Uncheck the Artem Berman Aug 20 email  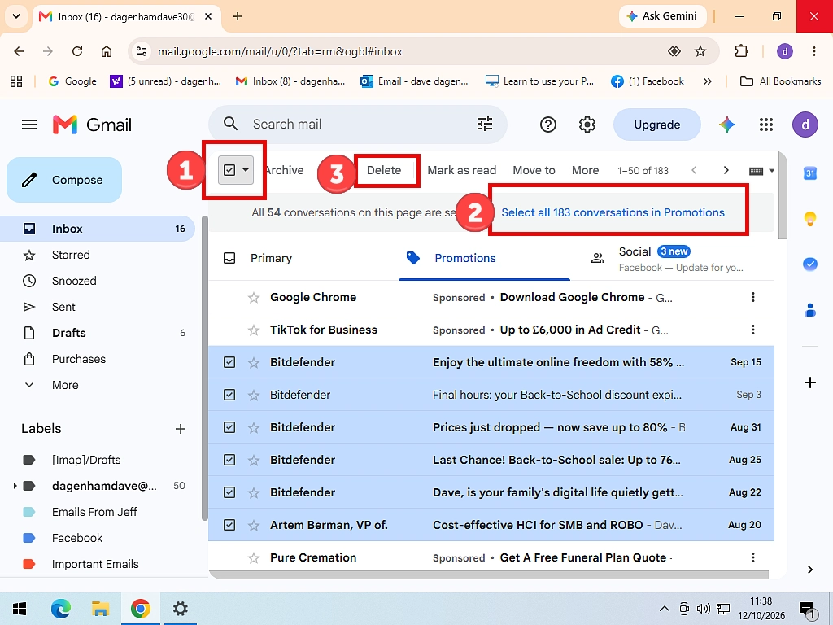tap(229, 525)
